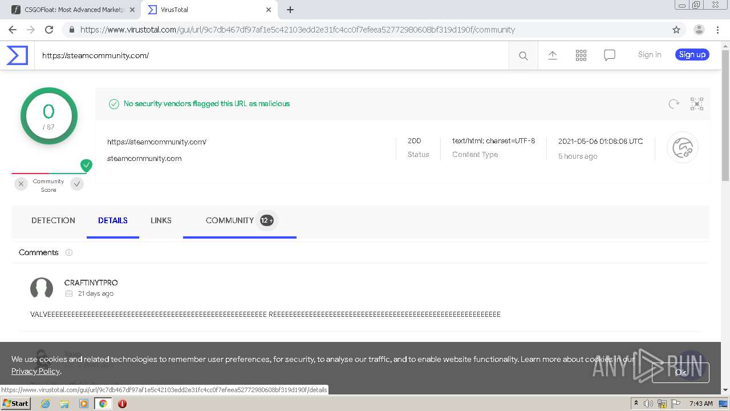The height and width of the screenshot is (411, 730).
Task: Close the VirusTotal tab
Action: pyautogui.click(x=268, y=10)
